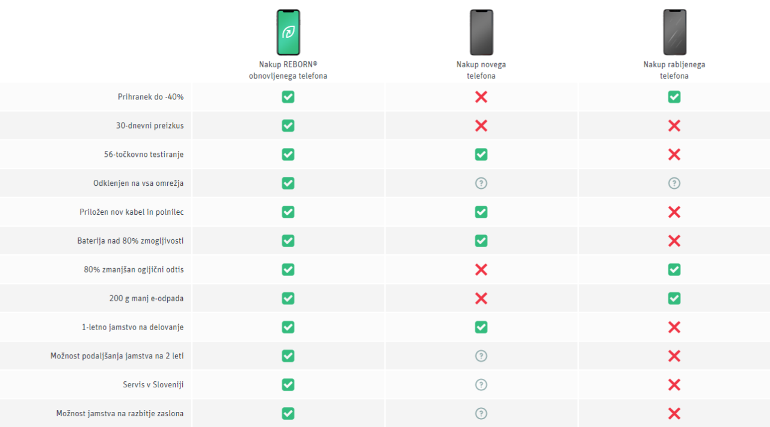Screen dimensions: 770x427
Task: Click question mark for new phone Slovenia service
Action: (481, 385)
